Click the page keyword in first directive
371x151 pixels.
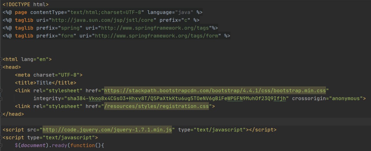click(21, 12)
